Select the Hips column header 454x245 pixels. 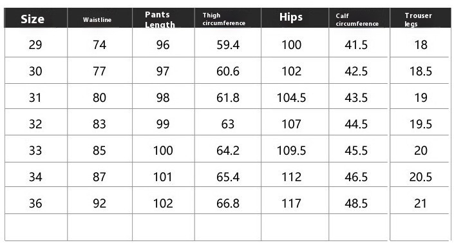coord(290,17)
